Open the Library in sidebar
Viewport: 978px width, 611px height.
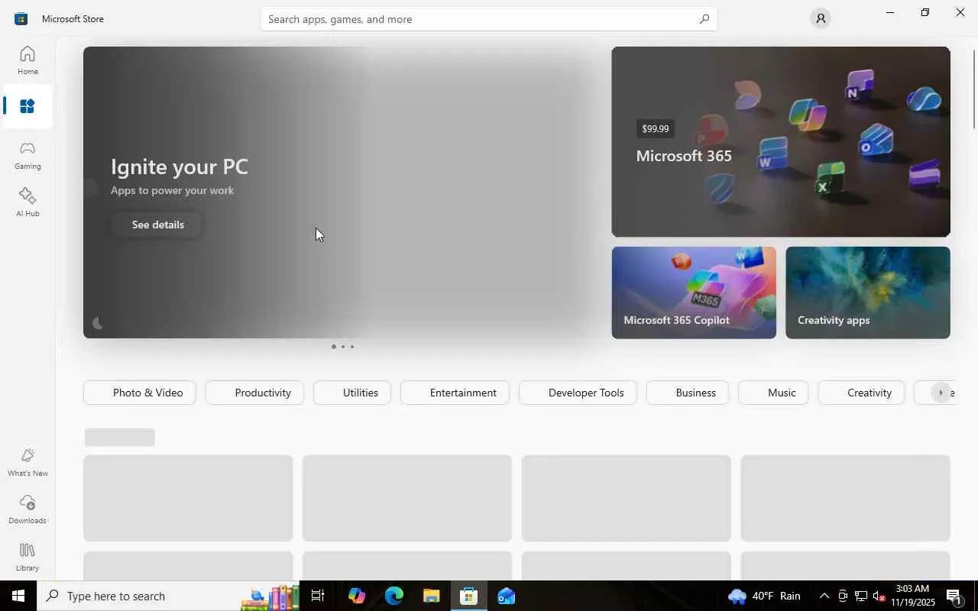[x=28, y=556]
